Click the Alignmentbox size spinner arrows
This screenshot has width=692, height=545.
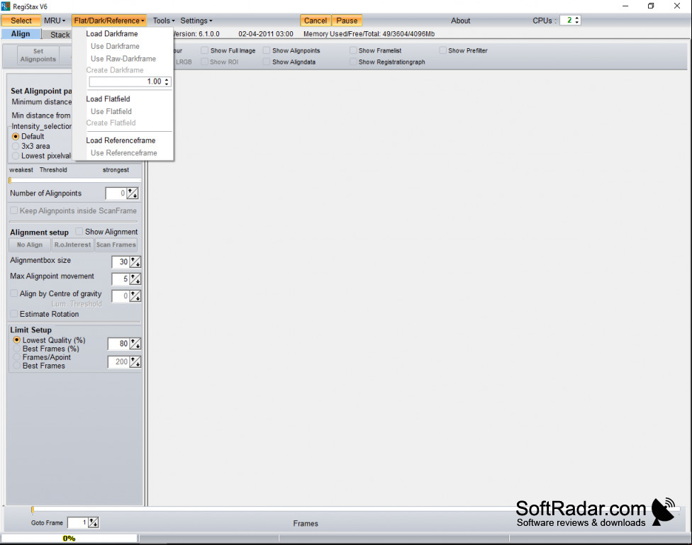pos(135,262)
